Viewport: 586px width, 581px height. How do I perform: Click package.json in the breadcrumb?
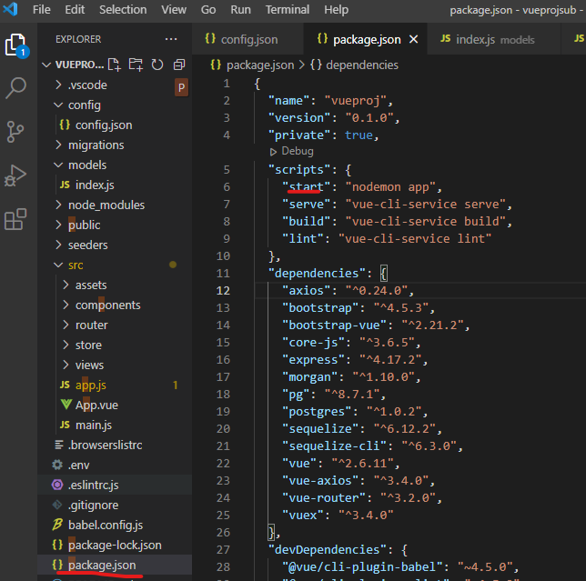click(260, 65)
